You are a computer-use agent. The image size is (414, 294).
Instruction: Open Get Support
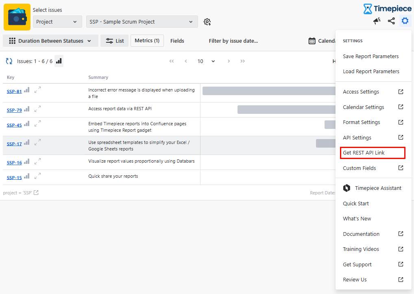point(373,264)
